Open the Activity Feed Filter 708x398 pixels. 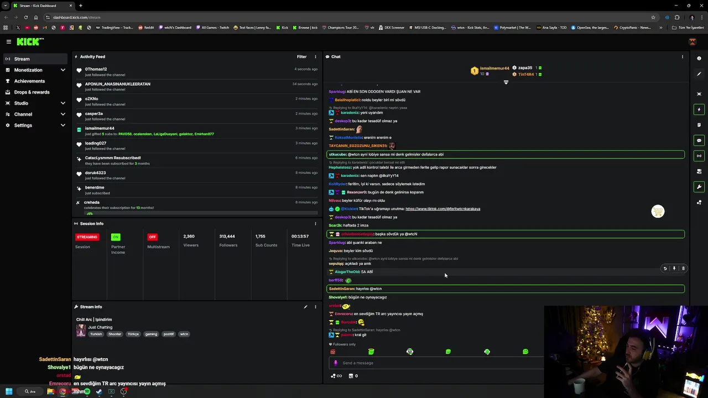pos(301,56)
